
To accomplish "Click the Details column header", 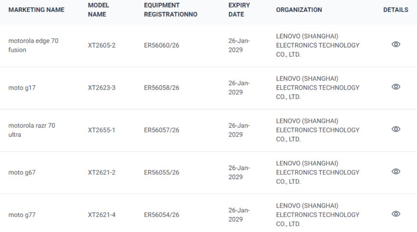I will 396,10.
